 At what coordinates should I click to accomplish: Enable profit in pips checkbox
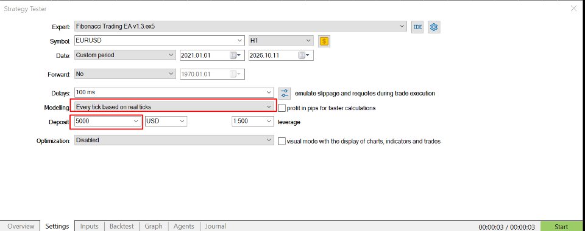282,108
